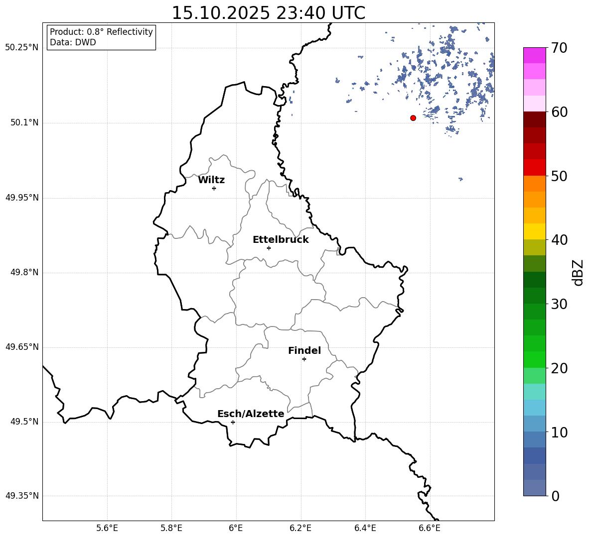Image resolution: width=590 pixels, height=538 pixels.
Task: Click the 6.4°E longitude label
Action: coord(365,528)
